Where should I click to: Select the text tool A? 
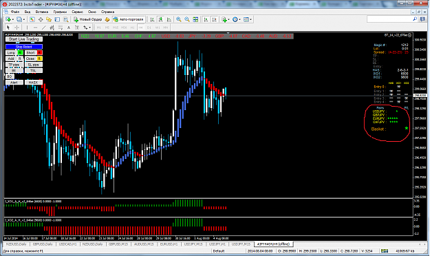tap(69, 28)
